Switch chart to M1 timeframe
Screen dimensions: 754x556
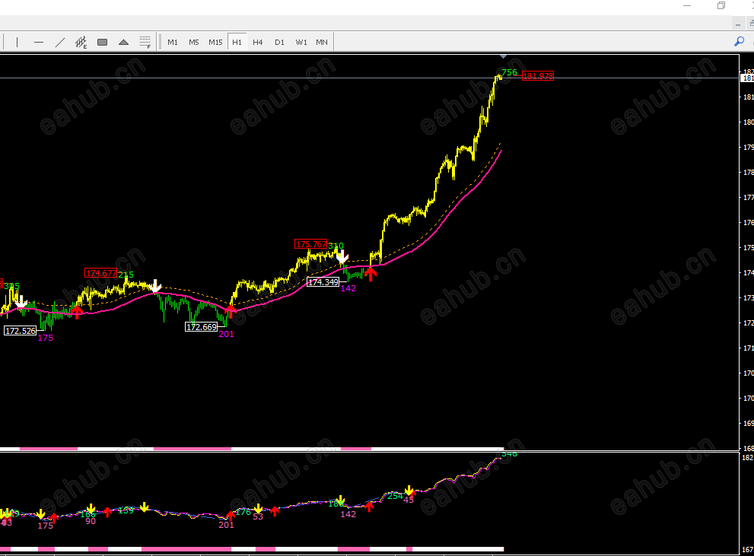(x=173, y=43)
